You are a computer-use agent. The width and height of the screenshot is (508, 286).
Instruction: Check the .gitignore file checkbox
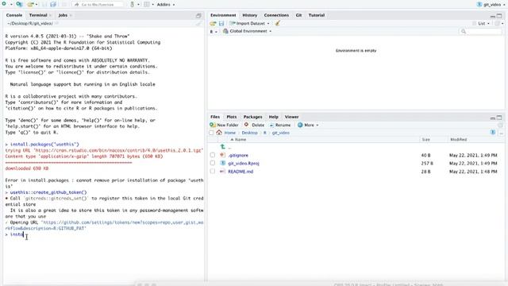coord(213,155)
